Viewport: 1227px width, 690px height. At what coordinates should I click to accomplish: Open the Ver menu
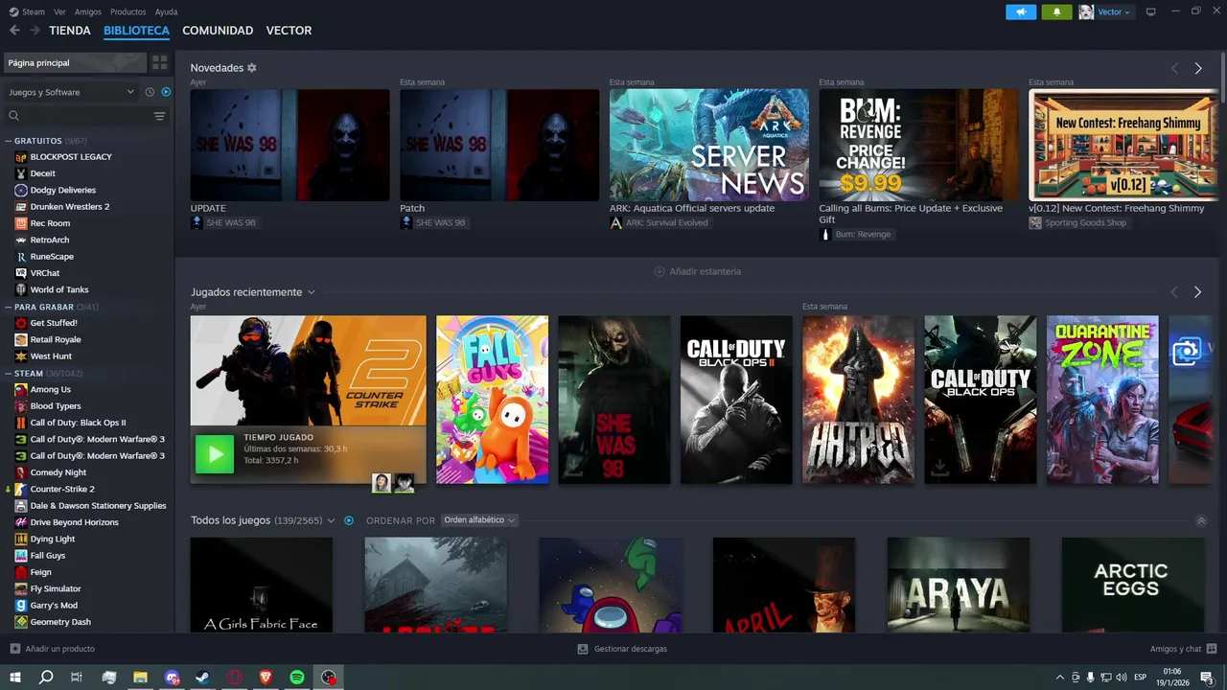60,11
